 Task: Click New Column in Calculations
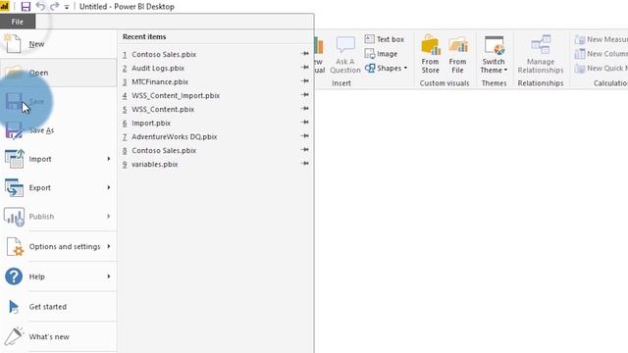(x=602, y=54)
